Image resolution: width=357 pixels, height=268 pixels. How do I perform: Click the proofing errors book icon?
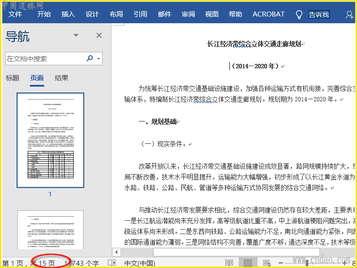click(x=112, y=263)
